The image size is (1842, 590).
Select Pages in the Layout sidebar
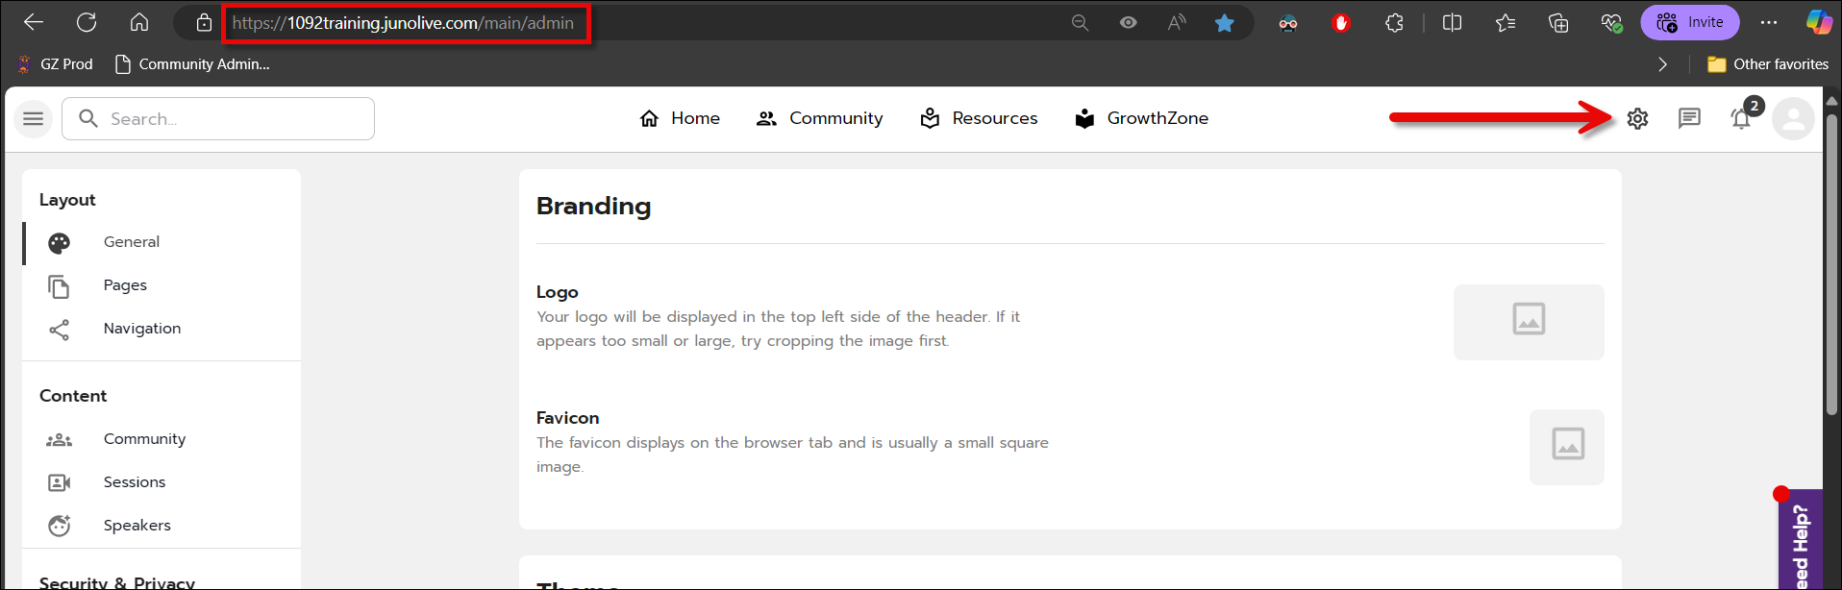(162, 285)
